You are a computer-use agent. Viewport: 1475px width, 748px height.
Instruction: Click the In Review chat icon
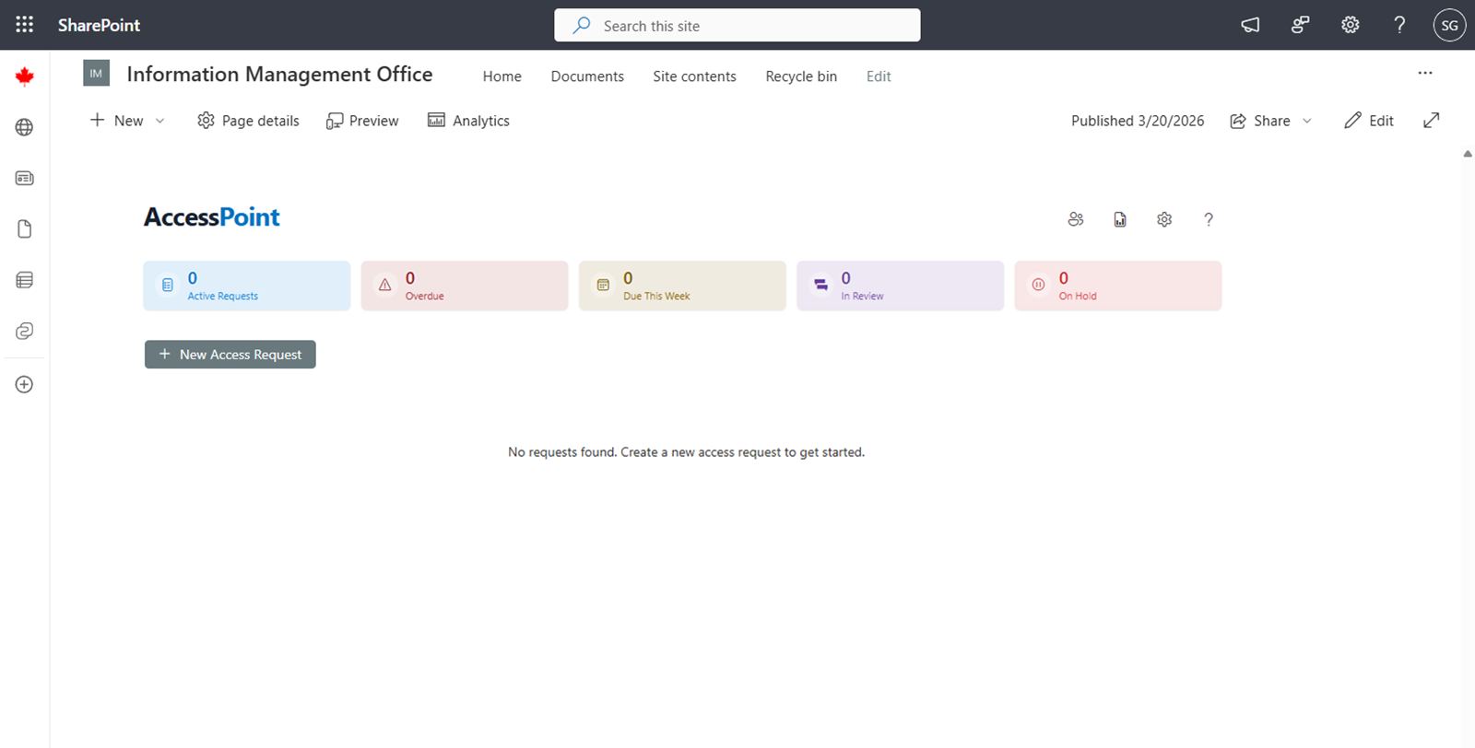coord(820,286)
